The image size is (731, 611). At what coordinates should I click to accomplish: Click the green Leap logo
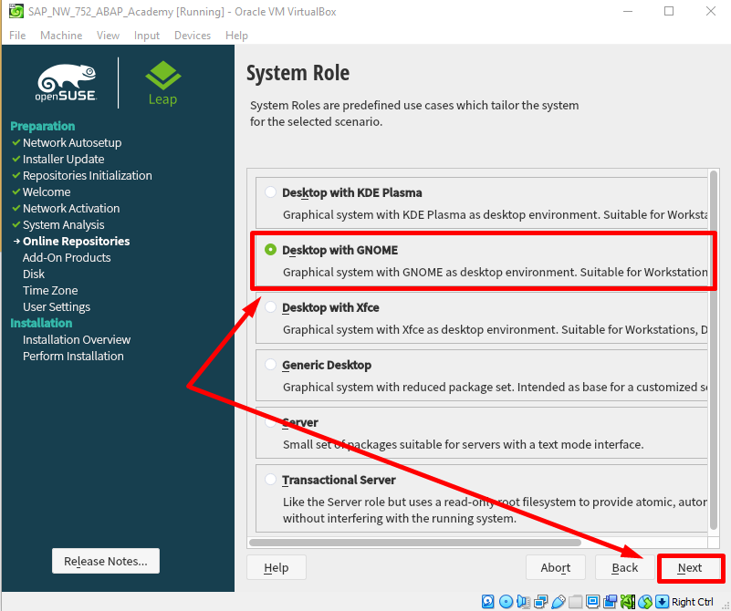[x=162, y=83]
